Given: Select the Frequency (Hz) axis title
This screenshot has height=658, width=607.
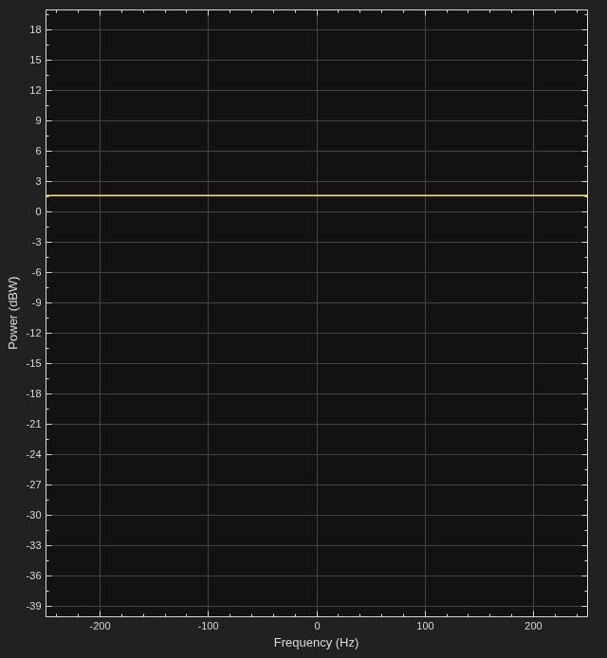Looking at the screenshot, I should click(316, 643).
